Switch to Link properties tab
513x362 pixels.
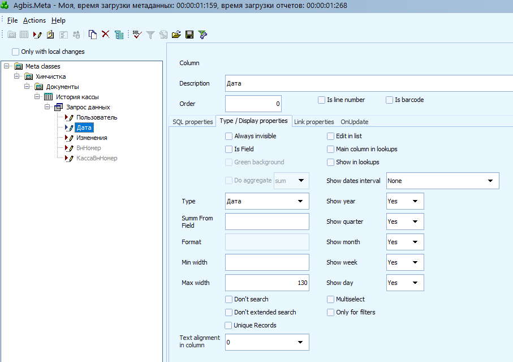314,122
